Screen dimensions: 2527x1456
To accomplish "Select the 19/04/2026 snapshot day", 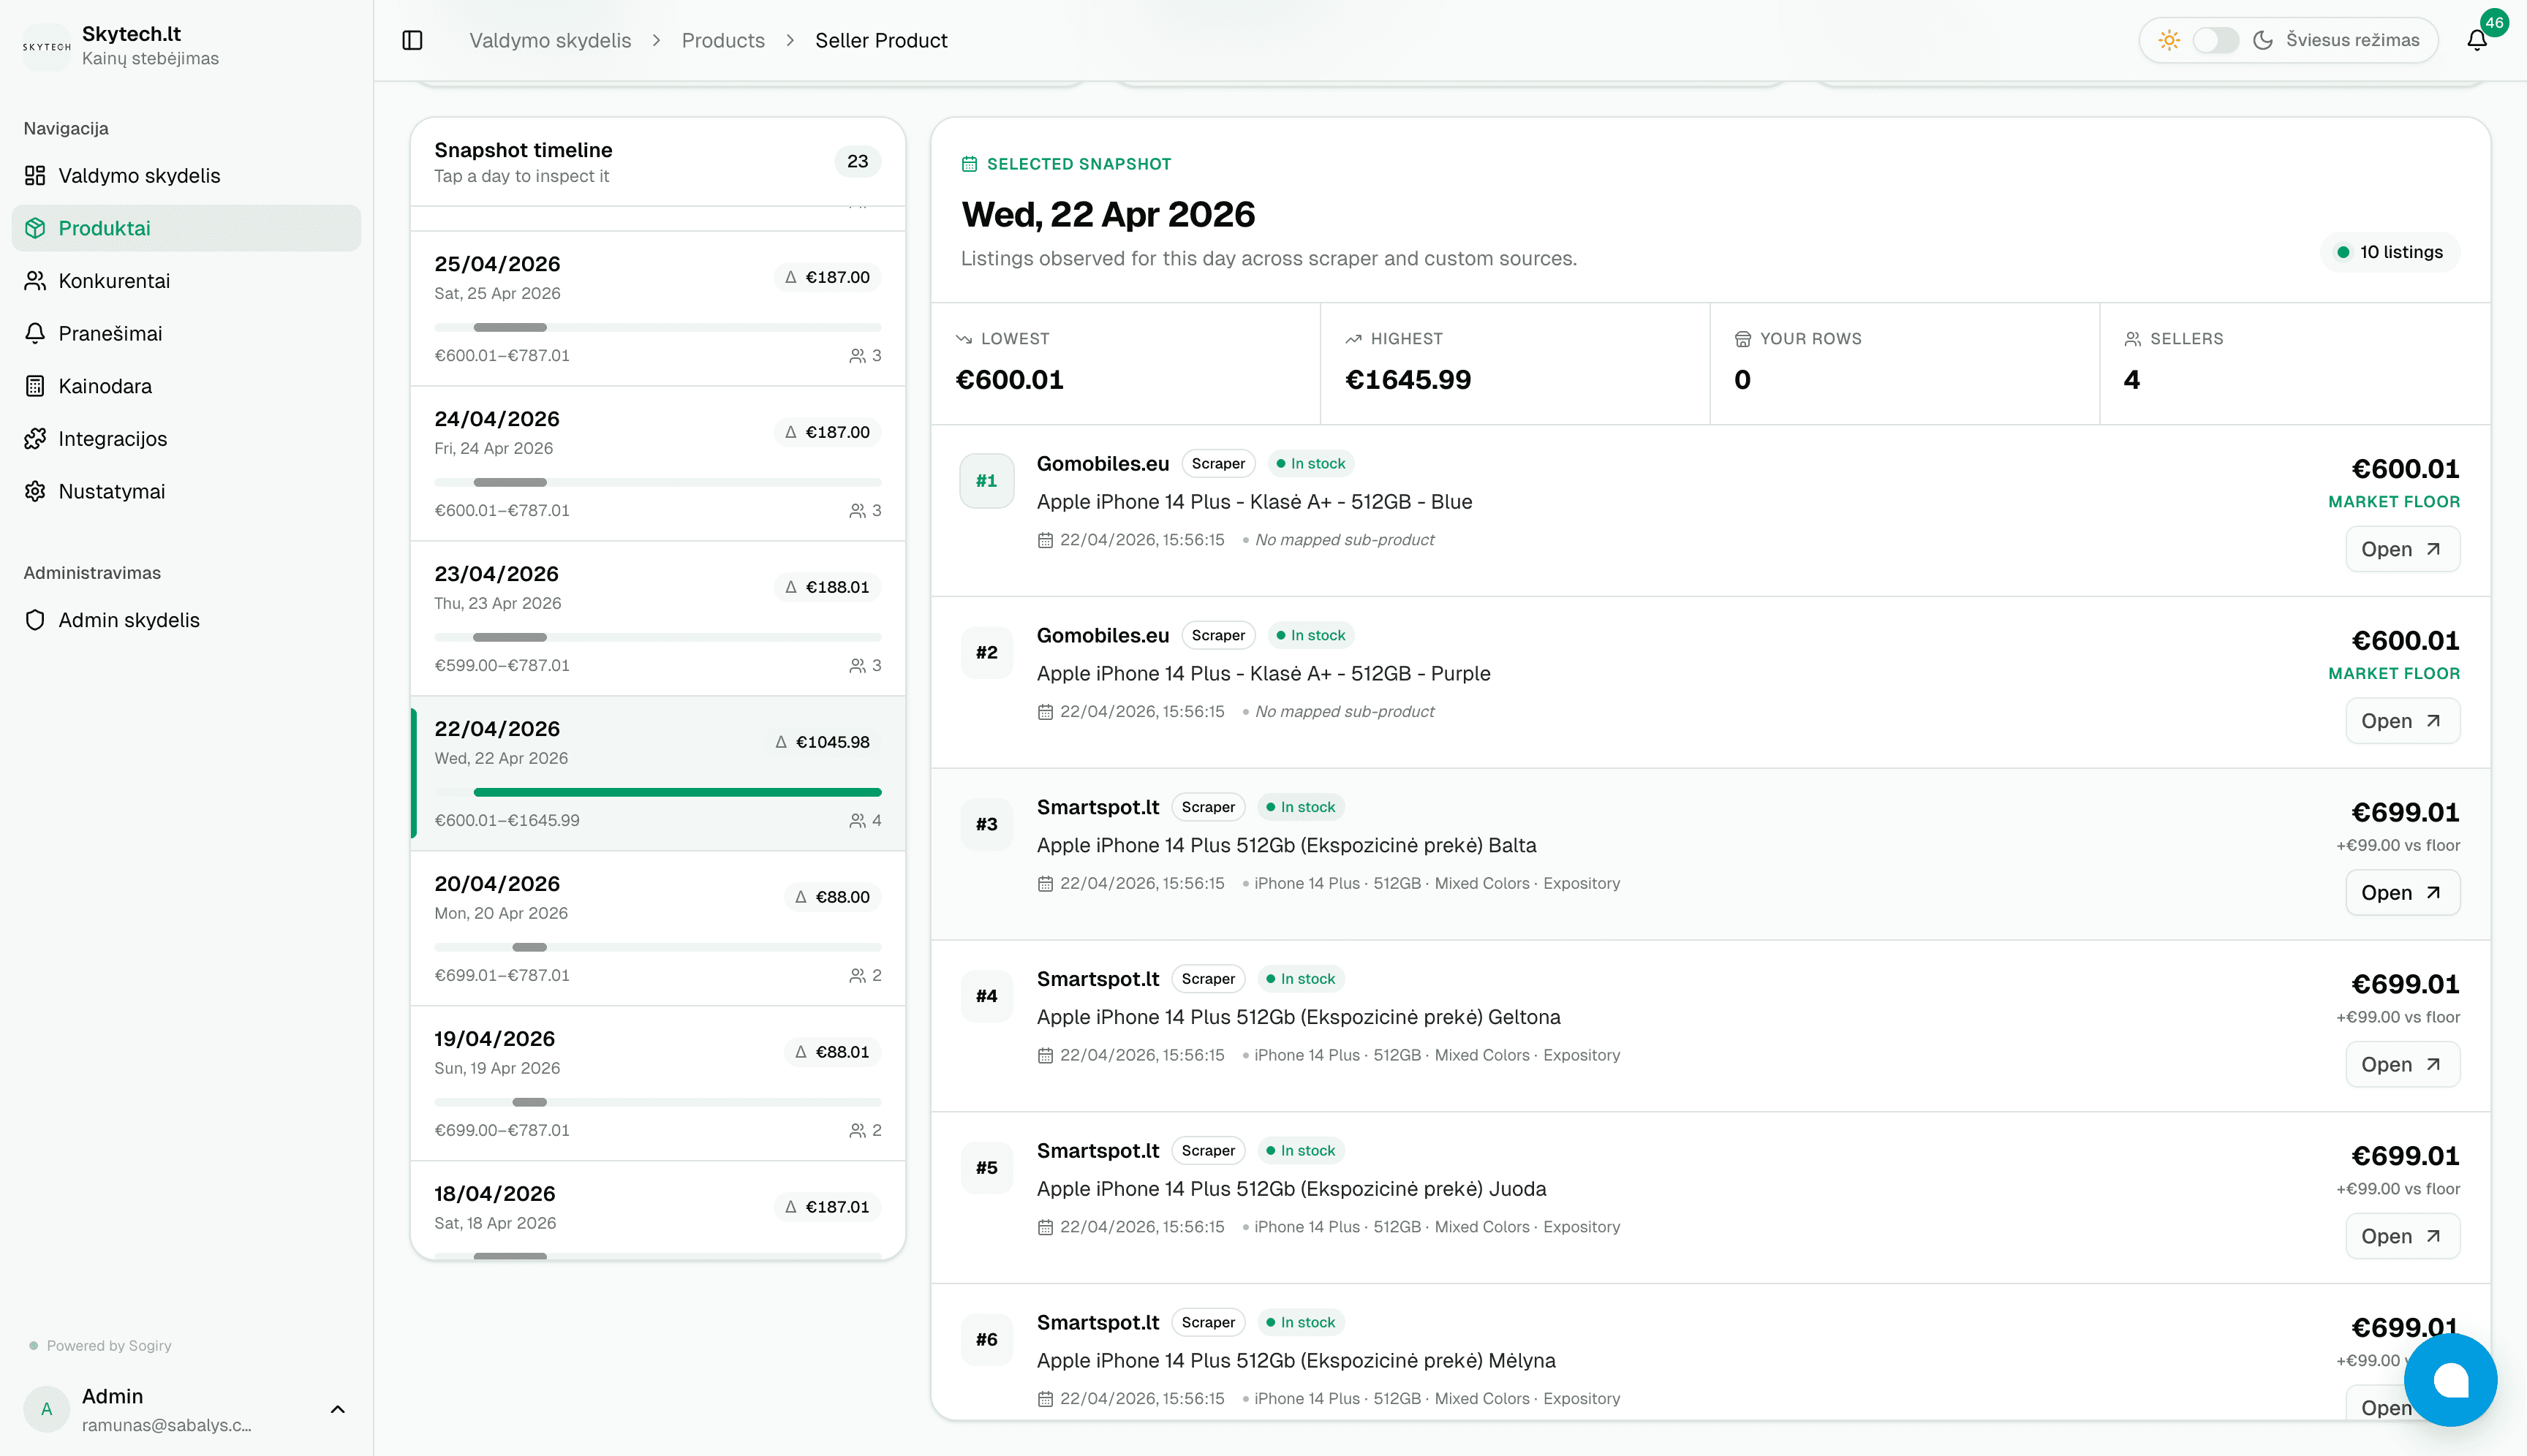I will tap(657, 1084).
